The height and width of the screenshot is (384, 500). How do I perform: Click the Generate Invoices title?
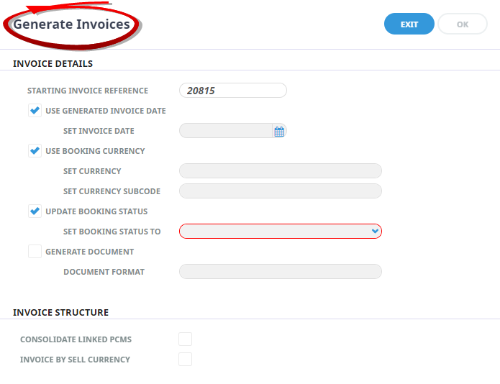point(71,24)
